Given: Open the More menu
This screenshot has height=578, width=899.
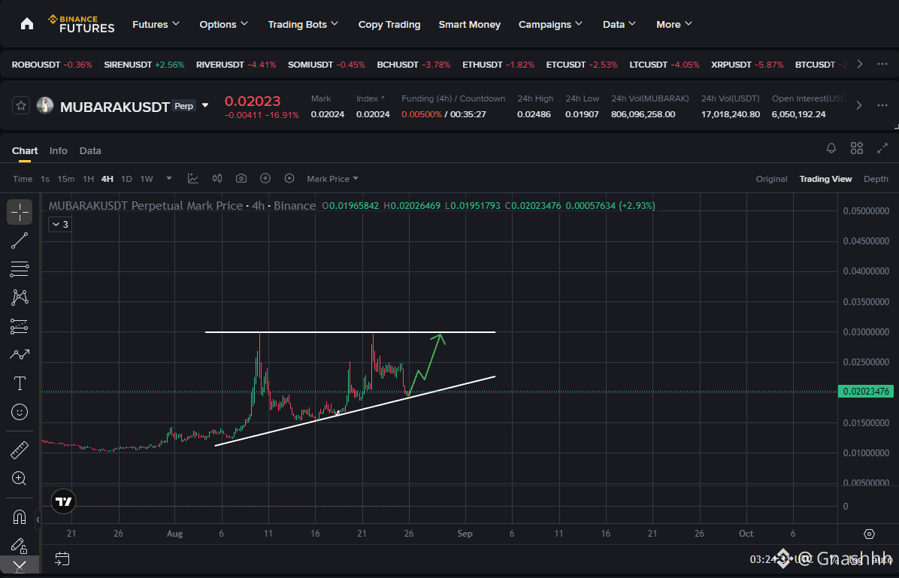Looking at the screenshot, I should coord(674,24).
